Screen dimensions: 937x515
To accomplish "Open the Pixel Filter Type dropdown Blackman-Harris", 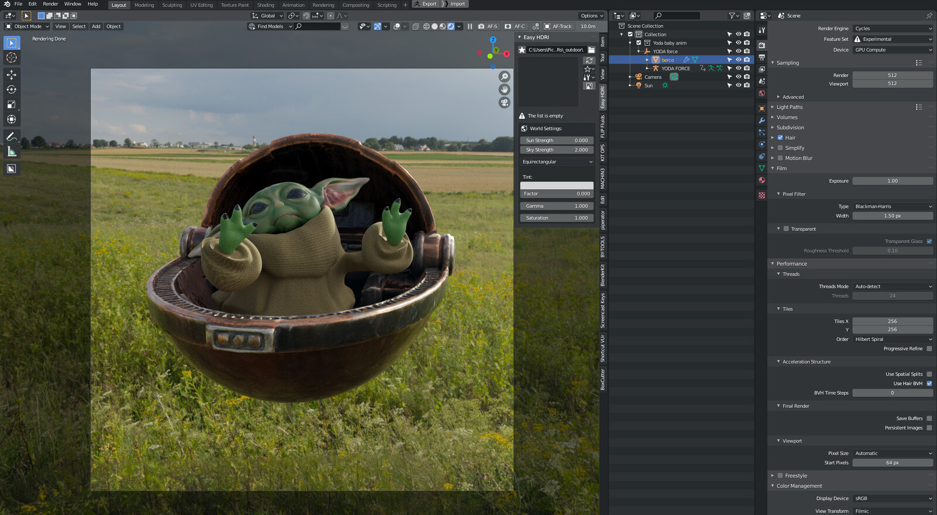I will point(892,207).
